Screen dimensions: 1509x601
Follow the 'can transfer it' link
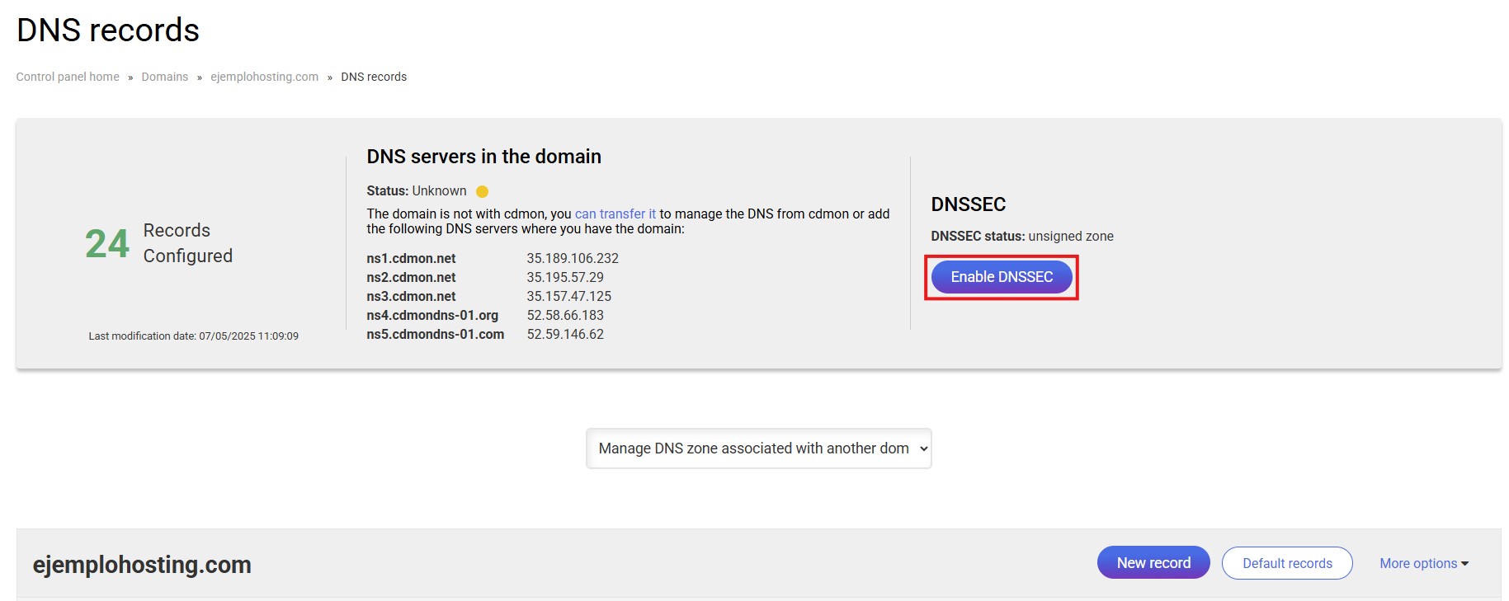(615, 214)
